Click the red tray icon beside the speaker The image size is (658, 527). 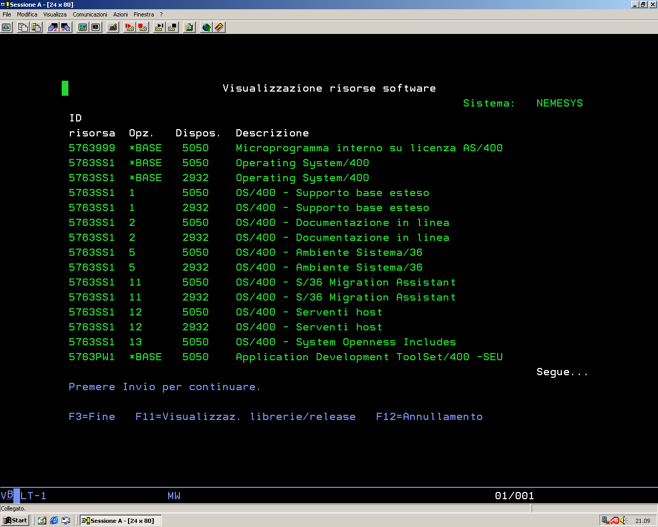point(615,520)
